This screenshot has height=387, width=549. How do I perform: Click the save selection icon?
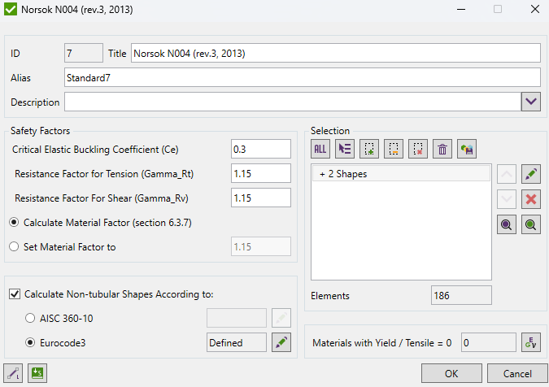(x=467, y=149)
